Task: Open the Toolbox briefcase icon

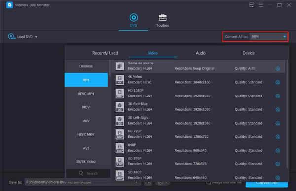Action: point(162,18)
